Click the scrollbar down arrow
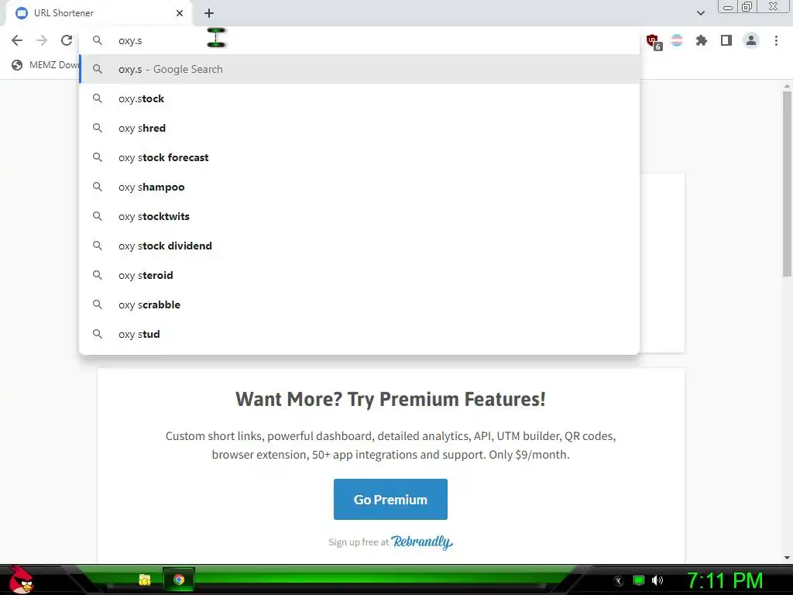The image size is (793, 595). click(x=787, y=558)
